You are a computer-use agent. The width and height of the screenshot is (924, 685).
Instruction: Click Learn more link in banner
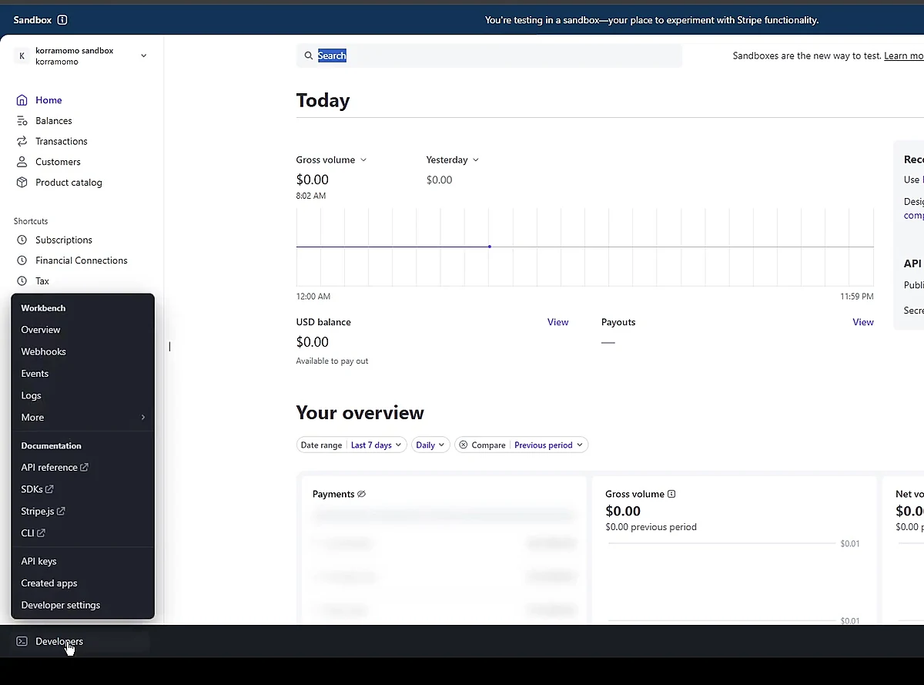point(904,55)
